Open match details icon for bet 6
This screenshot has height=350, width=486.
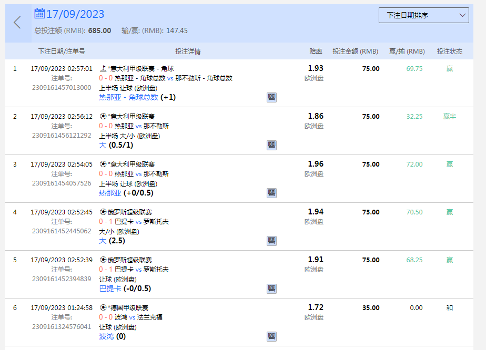[x=271, y=336]
